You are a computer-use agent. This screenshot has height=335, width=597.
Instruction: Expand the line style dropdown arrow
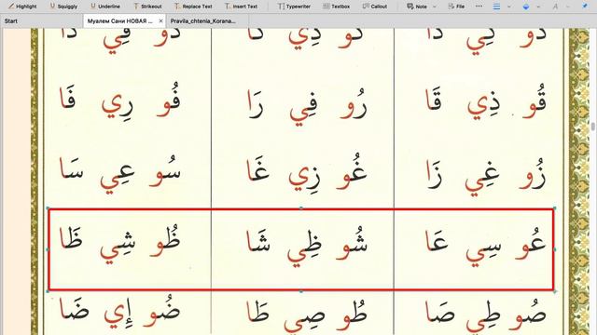(509, 7)
